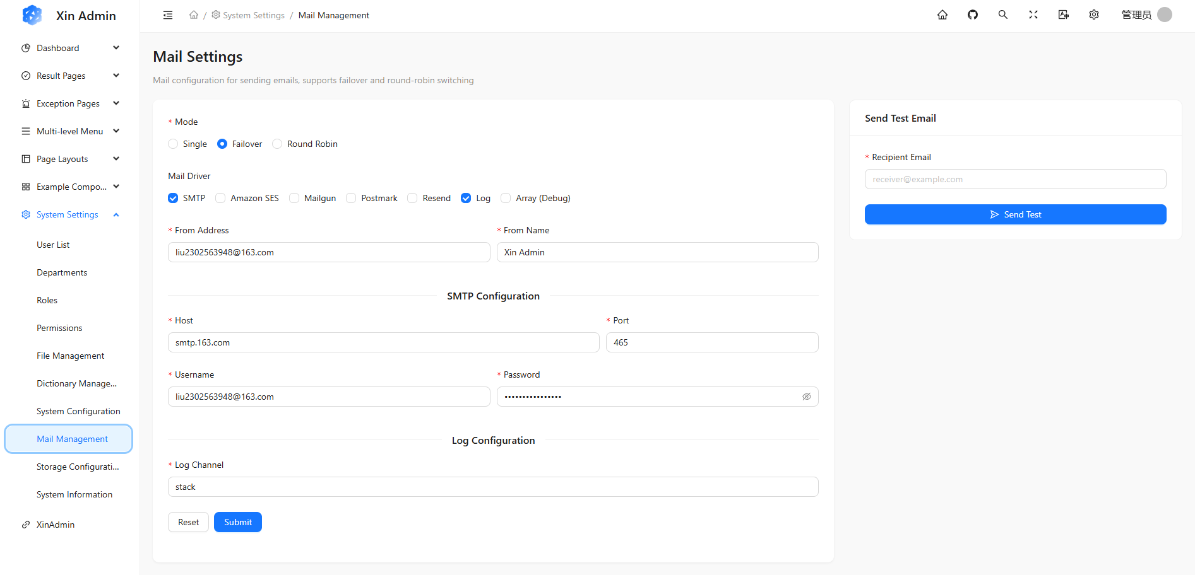Click the search magnifier icon in header
The width and height of the screenshot is (1195, 575).
1003,15
